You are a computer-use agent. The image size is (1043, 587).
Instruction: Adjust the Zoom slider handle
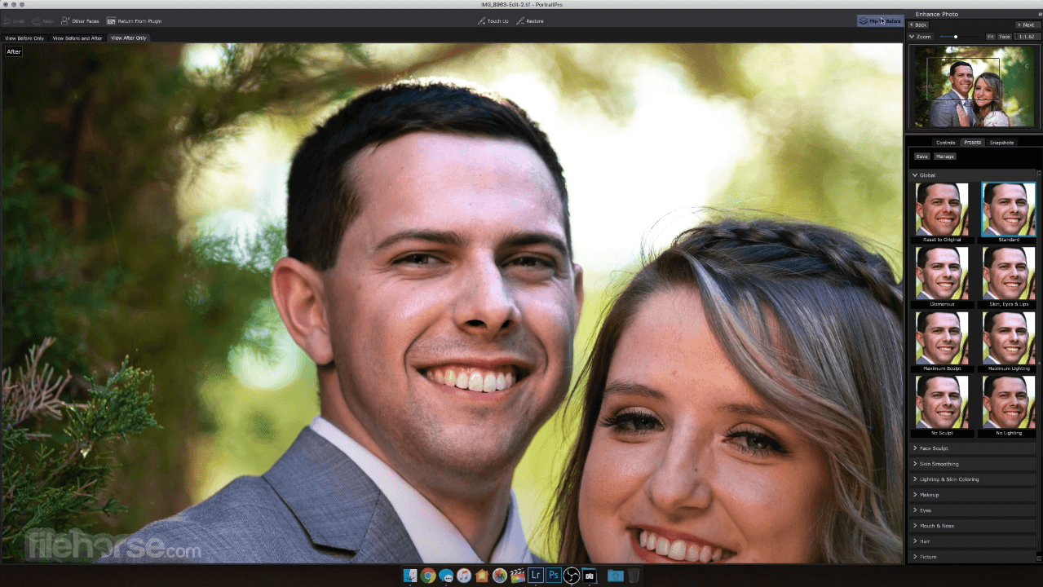956,37
